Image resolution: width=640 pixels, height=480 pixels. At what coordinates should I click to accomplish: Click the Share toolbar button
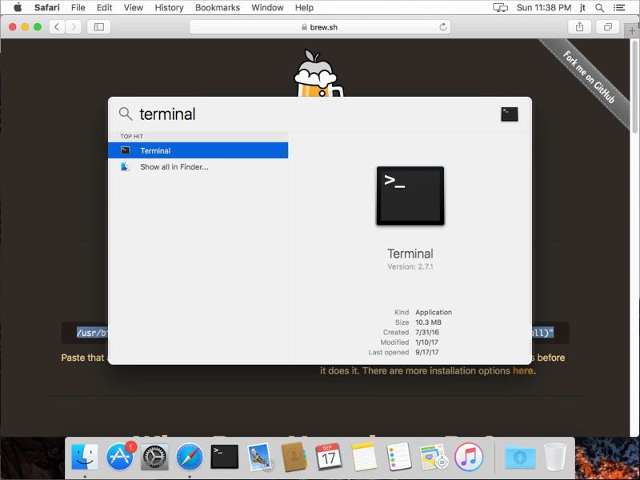(579, 27)
